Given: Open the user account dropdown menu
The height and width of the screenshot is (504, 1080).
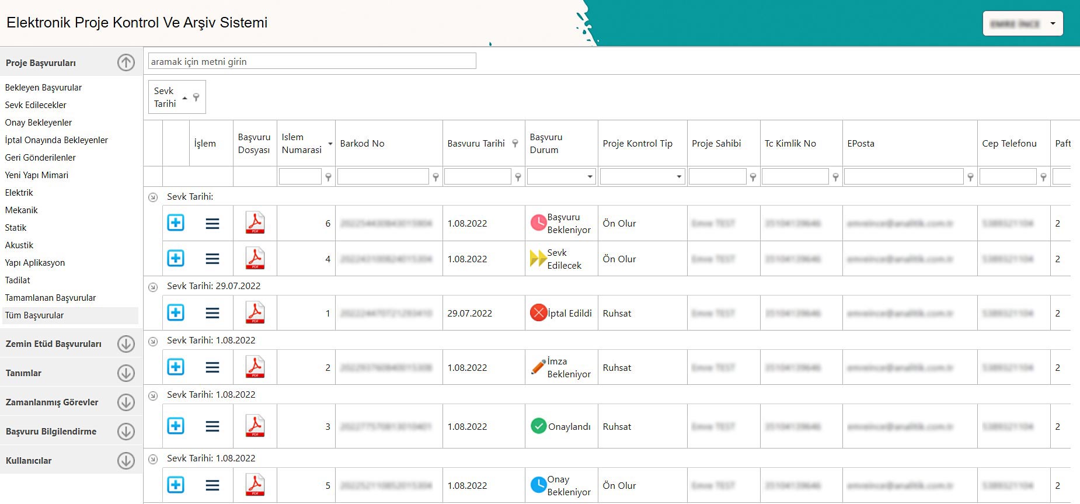Looking at the screenshot, I should 1023,24.
